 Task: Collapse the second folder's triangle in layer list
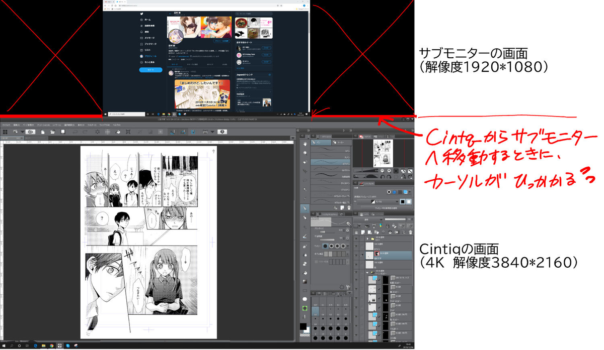click(367, 273)
